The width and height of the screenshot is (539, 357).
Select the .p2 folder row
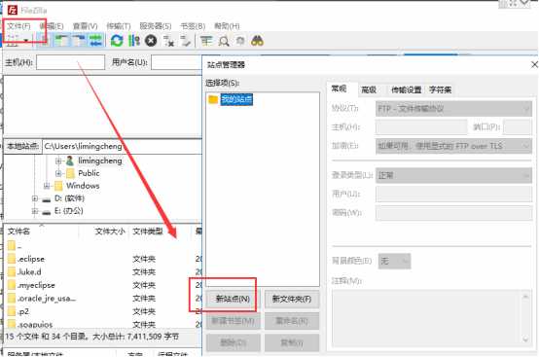[103, 311]
